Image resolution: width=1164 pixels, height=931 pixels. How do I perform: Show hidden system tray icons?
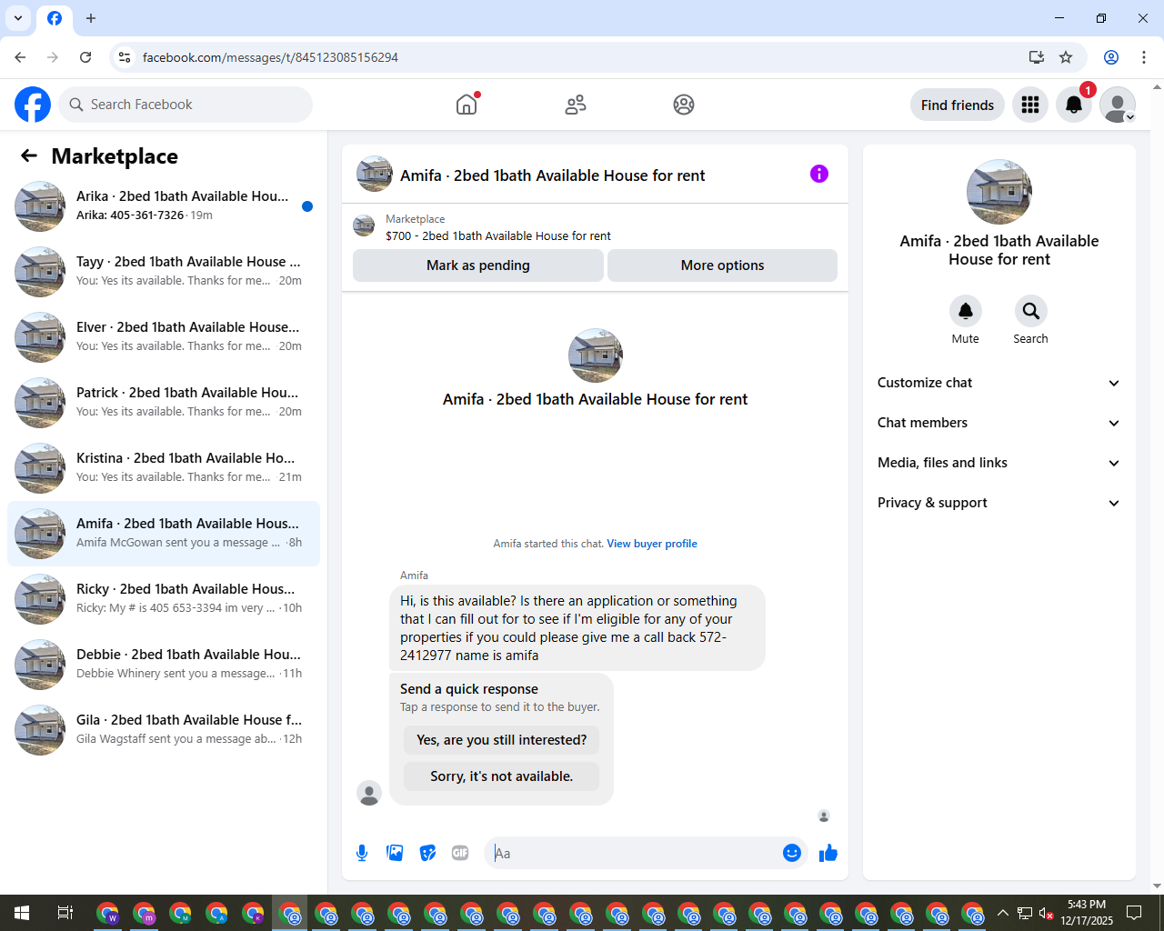(1003, 913)
